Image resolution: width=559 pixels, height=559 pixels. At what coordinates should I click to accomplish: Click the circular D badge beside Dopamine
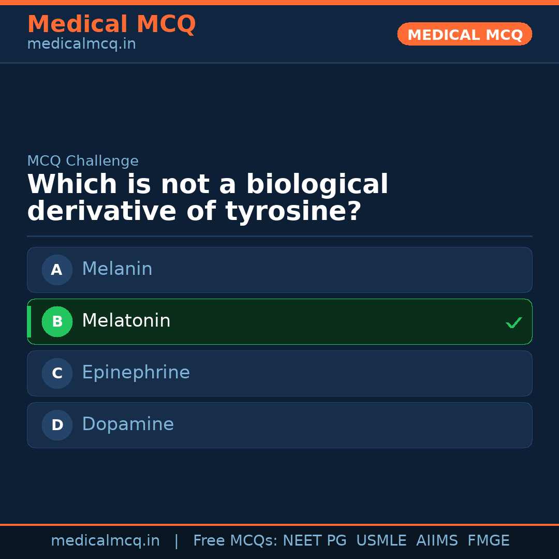[x=56, y=425]
